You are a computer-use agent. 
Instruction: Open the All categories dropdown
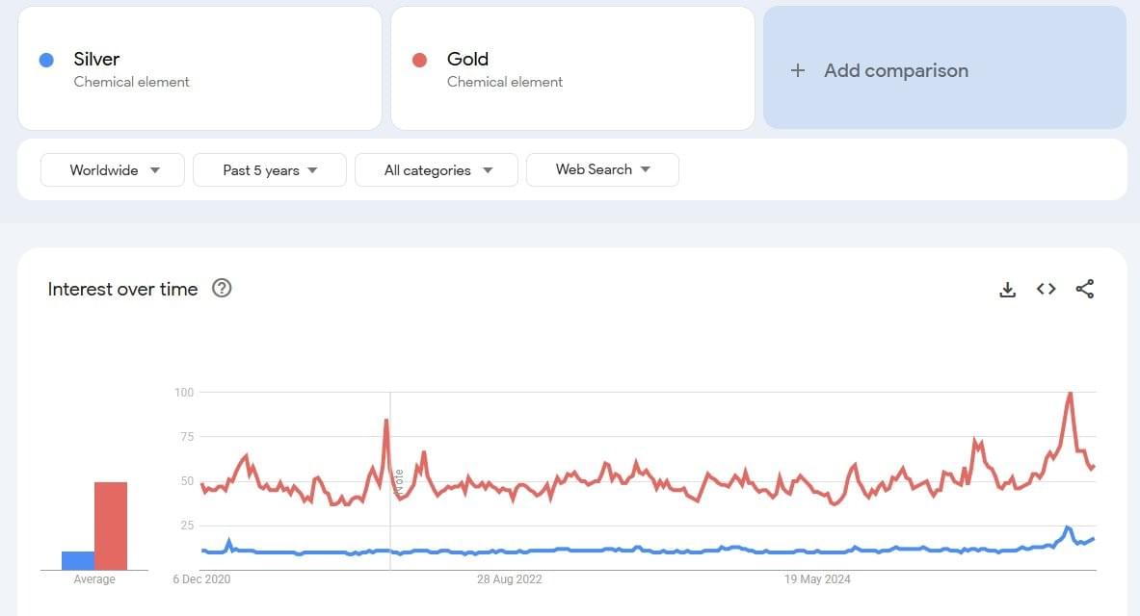pos(437,170)
